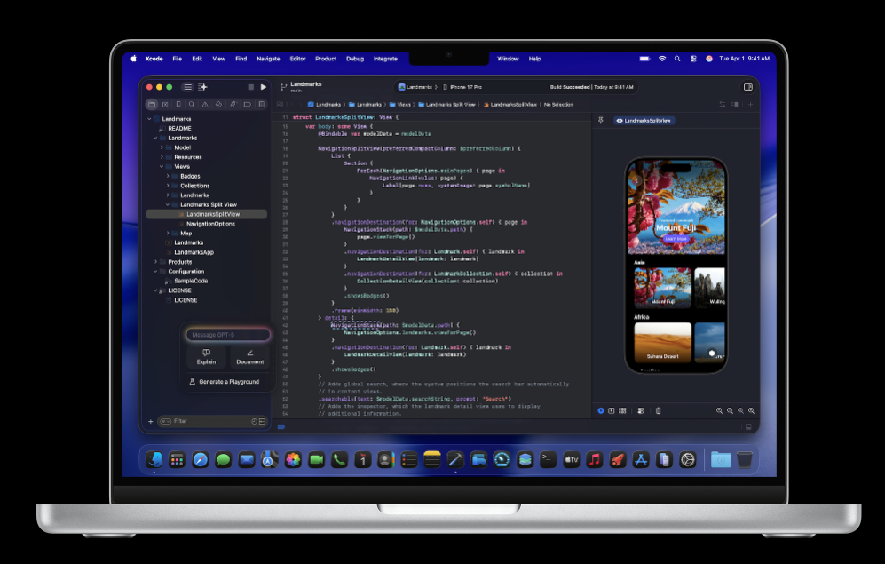Click the Explain button

206,357
